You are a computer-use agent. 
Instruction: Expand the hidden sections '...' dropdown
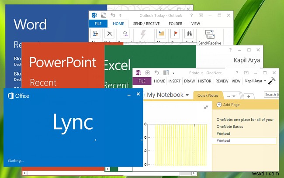point(231,96)
